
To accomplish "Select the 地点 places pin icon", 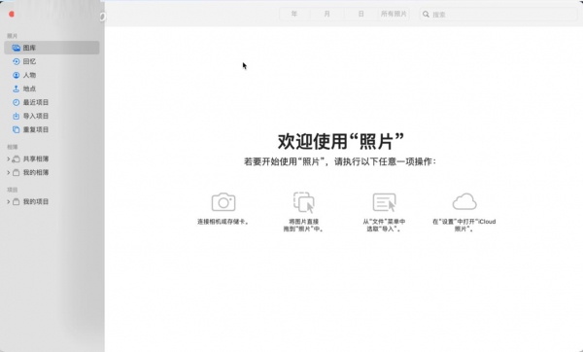I will pyautogui.click(x=16, y=88).
